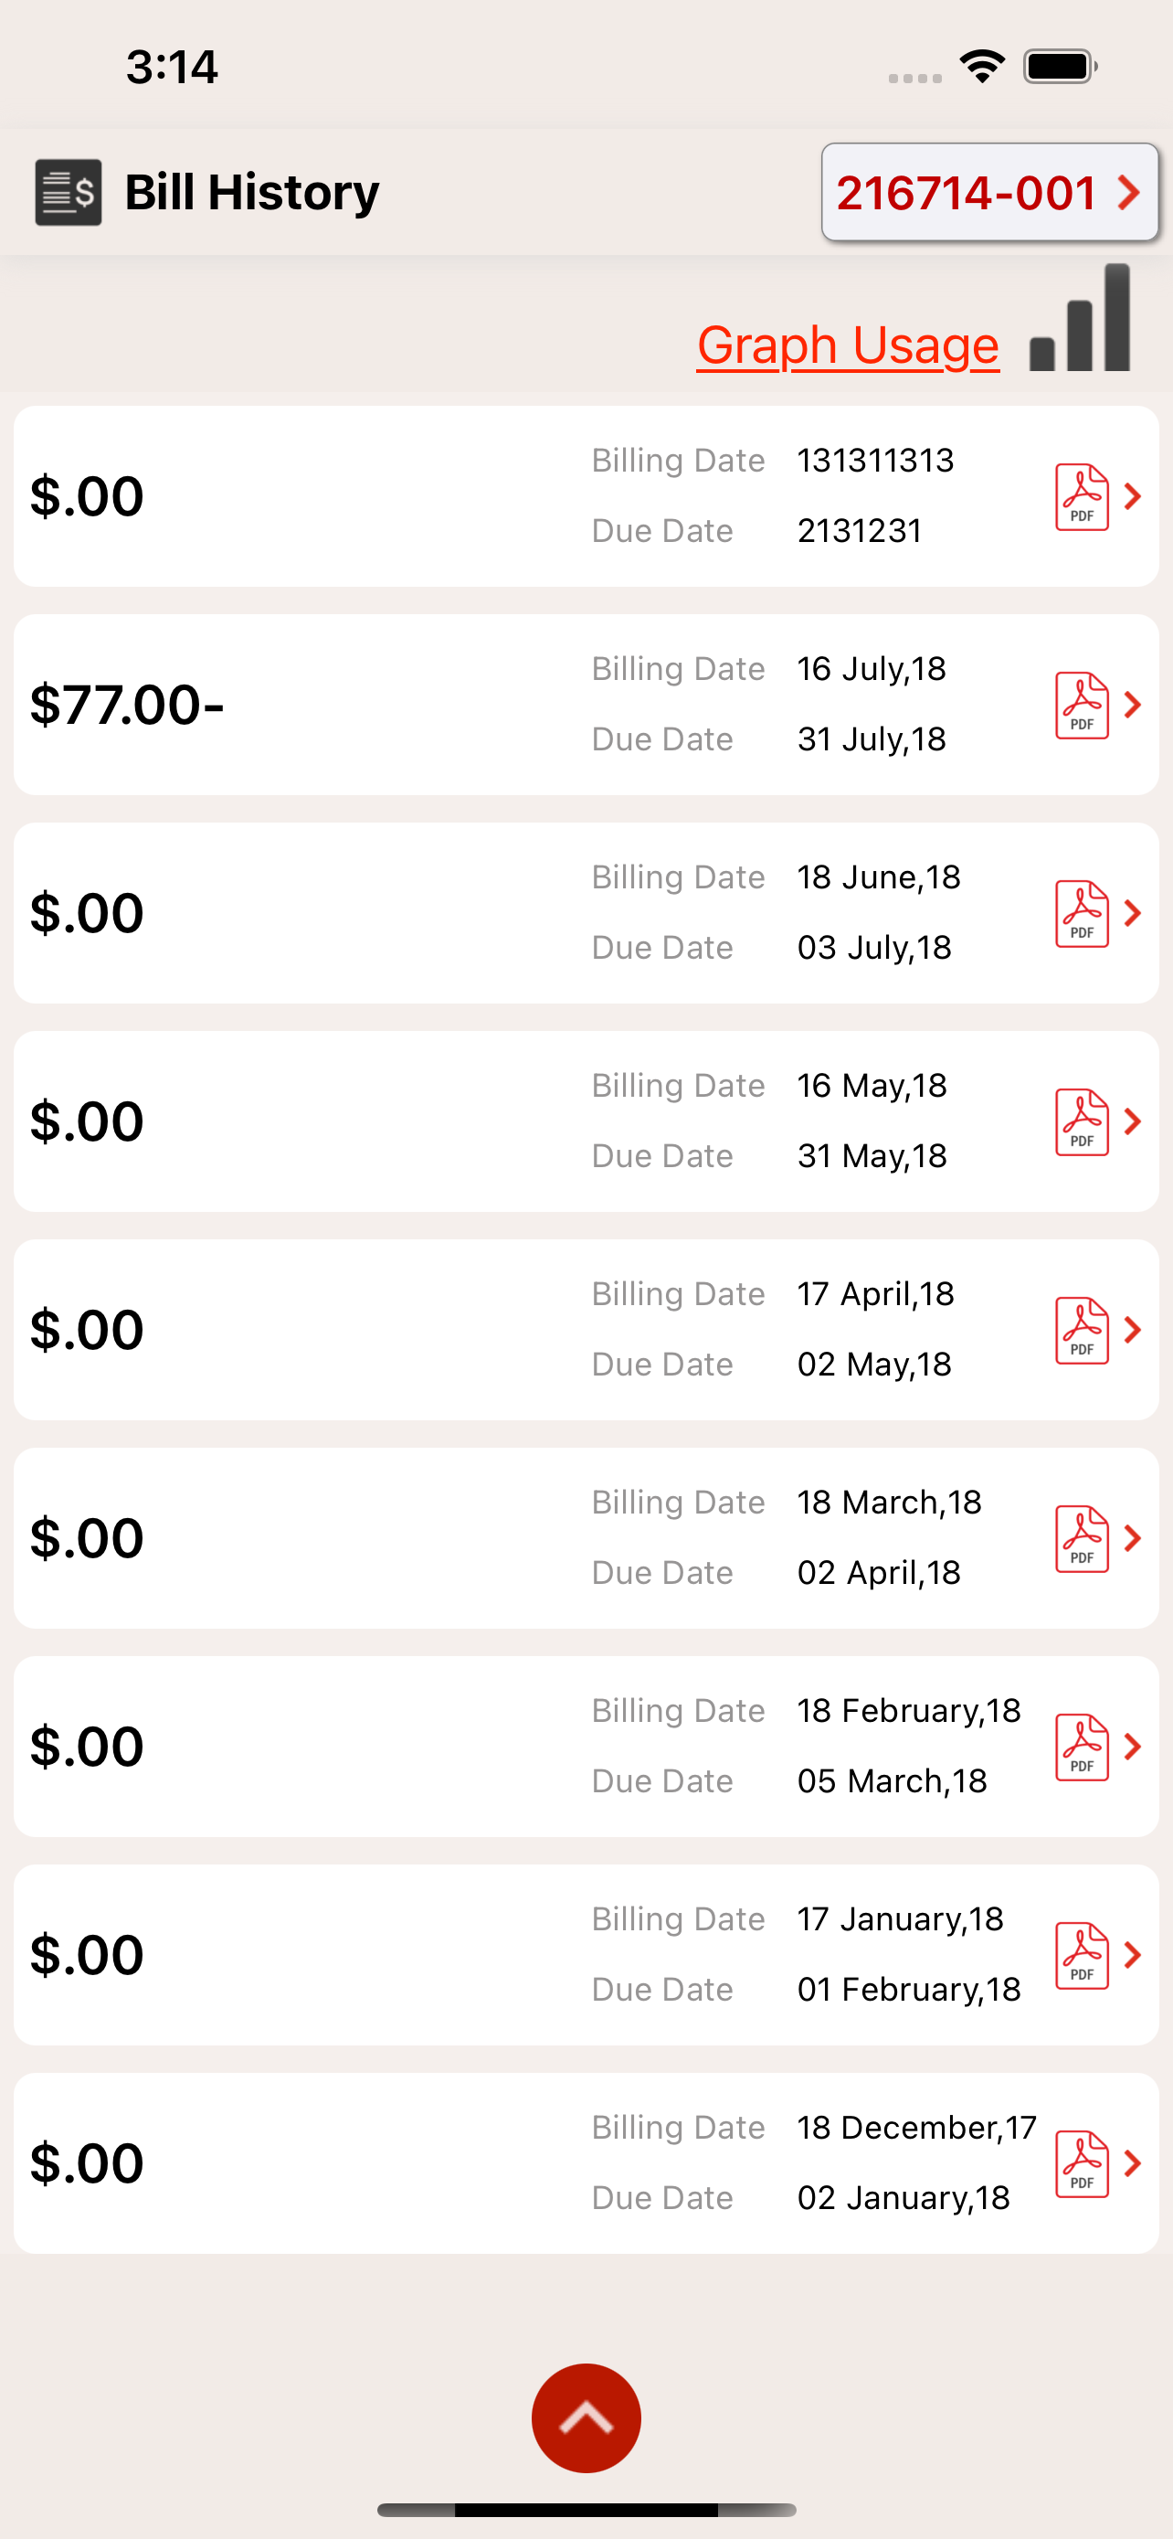1173x2539 pixels.
Task: Expand the 18 December,17 bill chevron
Action: click(x=1133, y=2164)
